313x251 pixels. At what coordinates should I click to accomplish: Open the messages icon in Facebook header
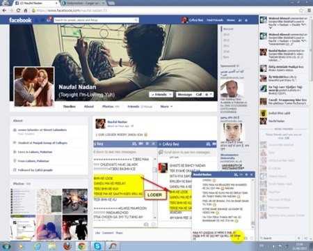(43, 20)
